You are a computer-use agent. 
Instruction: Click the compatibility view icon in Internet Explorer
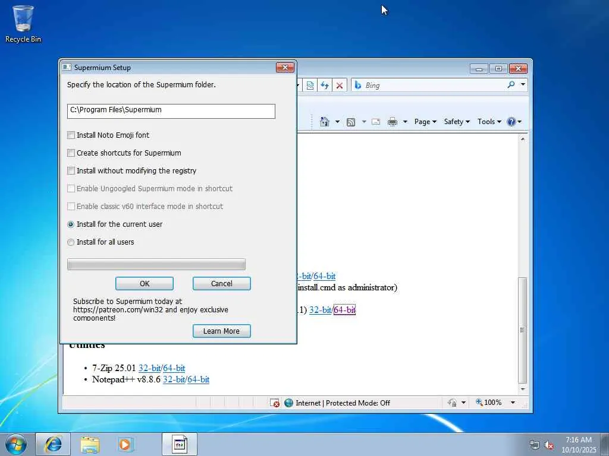[x=310, y=85]
